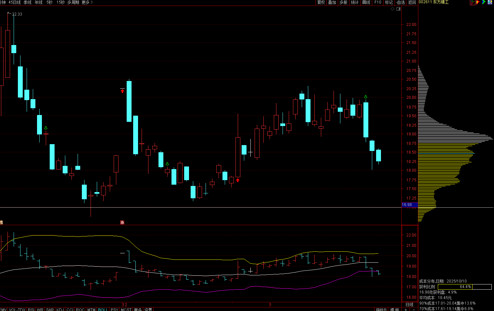Screen dimensions: 494x311
Task: Click the 获利比例 64.4% progress bar
Action: point(464,287)
